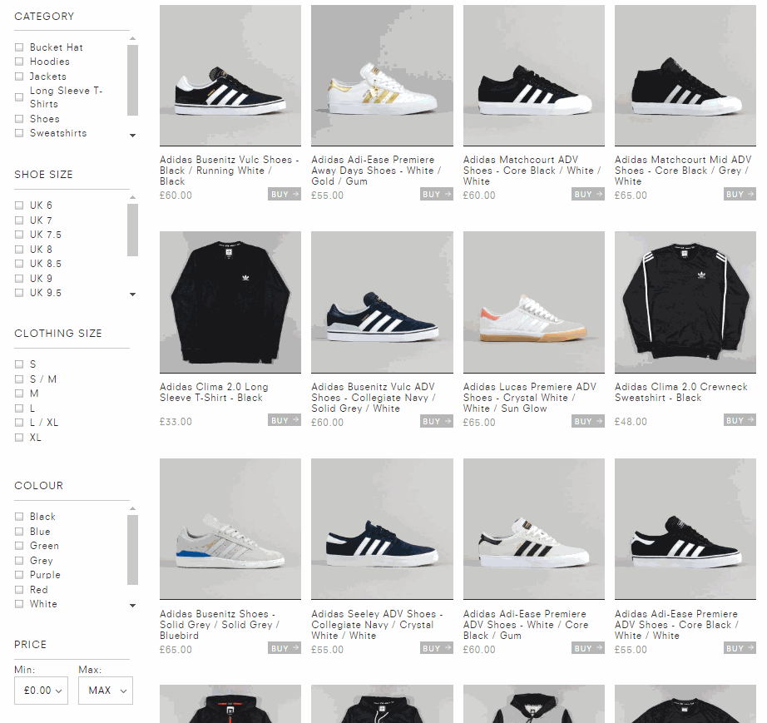Open the Busenitz Solid Grey Bluebird shoe image

click(230, 529)
